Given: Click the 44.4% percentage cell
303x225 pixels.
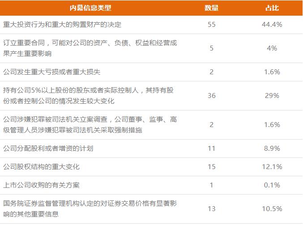Looking at the screenshot, I should click(272, 25).
